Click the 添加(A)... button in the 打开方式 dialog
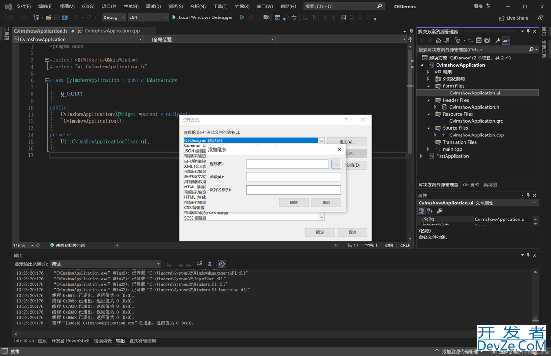This screenshot has height=356, width=551. click(347, 142)
